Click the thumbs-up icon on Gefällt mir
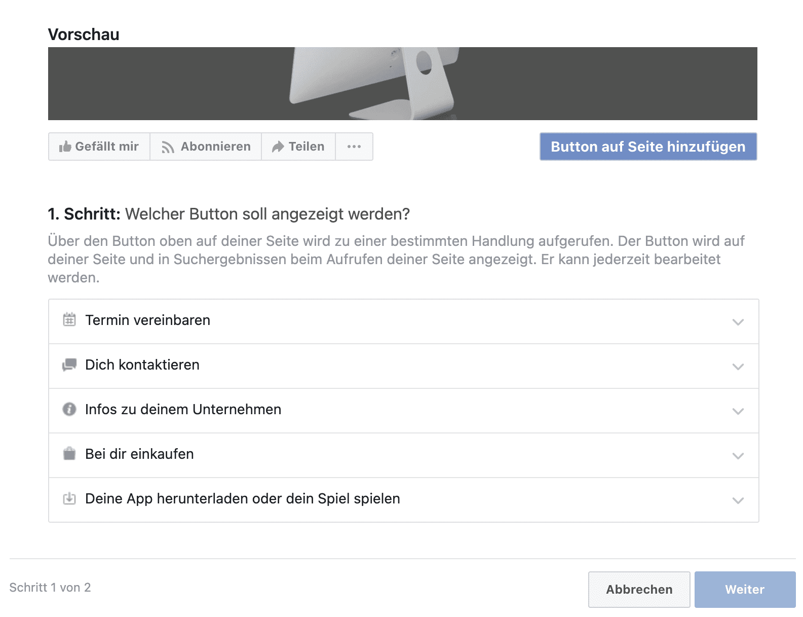Image resolution: width=803 pixels, height=617 pixels. 65,147
